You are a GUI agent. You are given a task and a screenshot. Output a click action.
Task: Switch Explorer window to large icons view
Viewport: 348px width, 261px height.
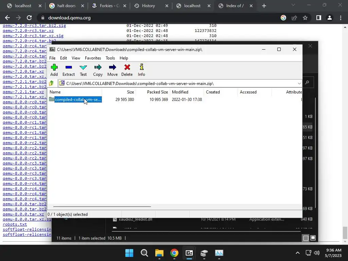[313, 238]
